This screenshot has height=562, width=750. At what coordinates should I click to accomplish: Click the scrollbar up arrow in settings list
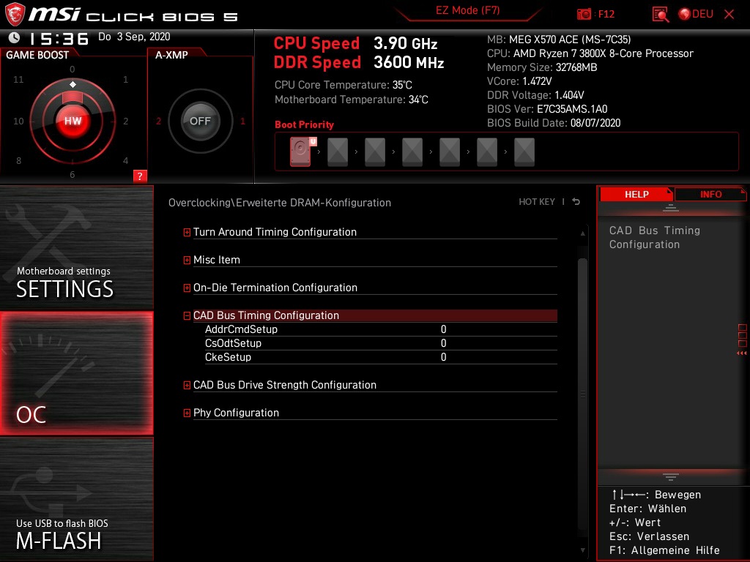tap(582, 233)
